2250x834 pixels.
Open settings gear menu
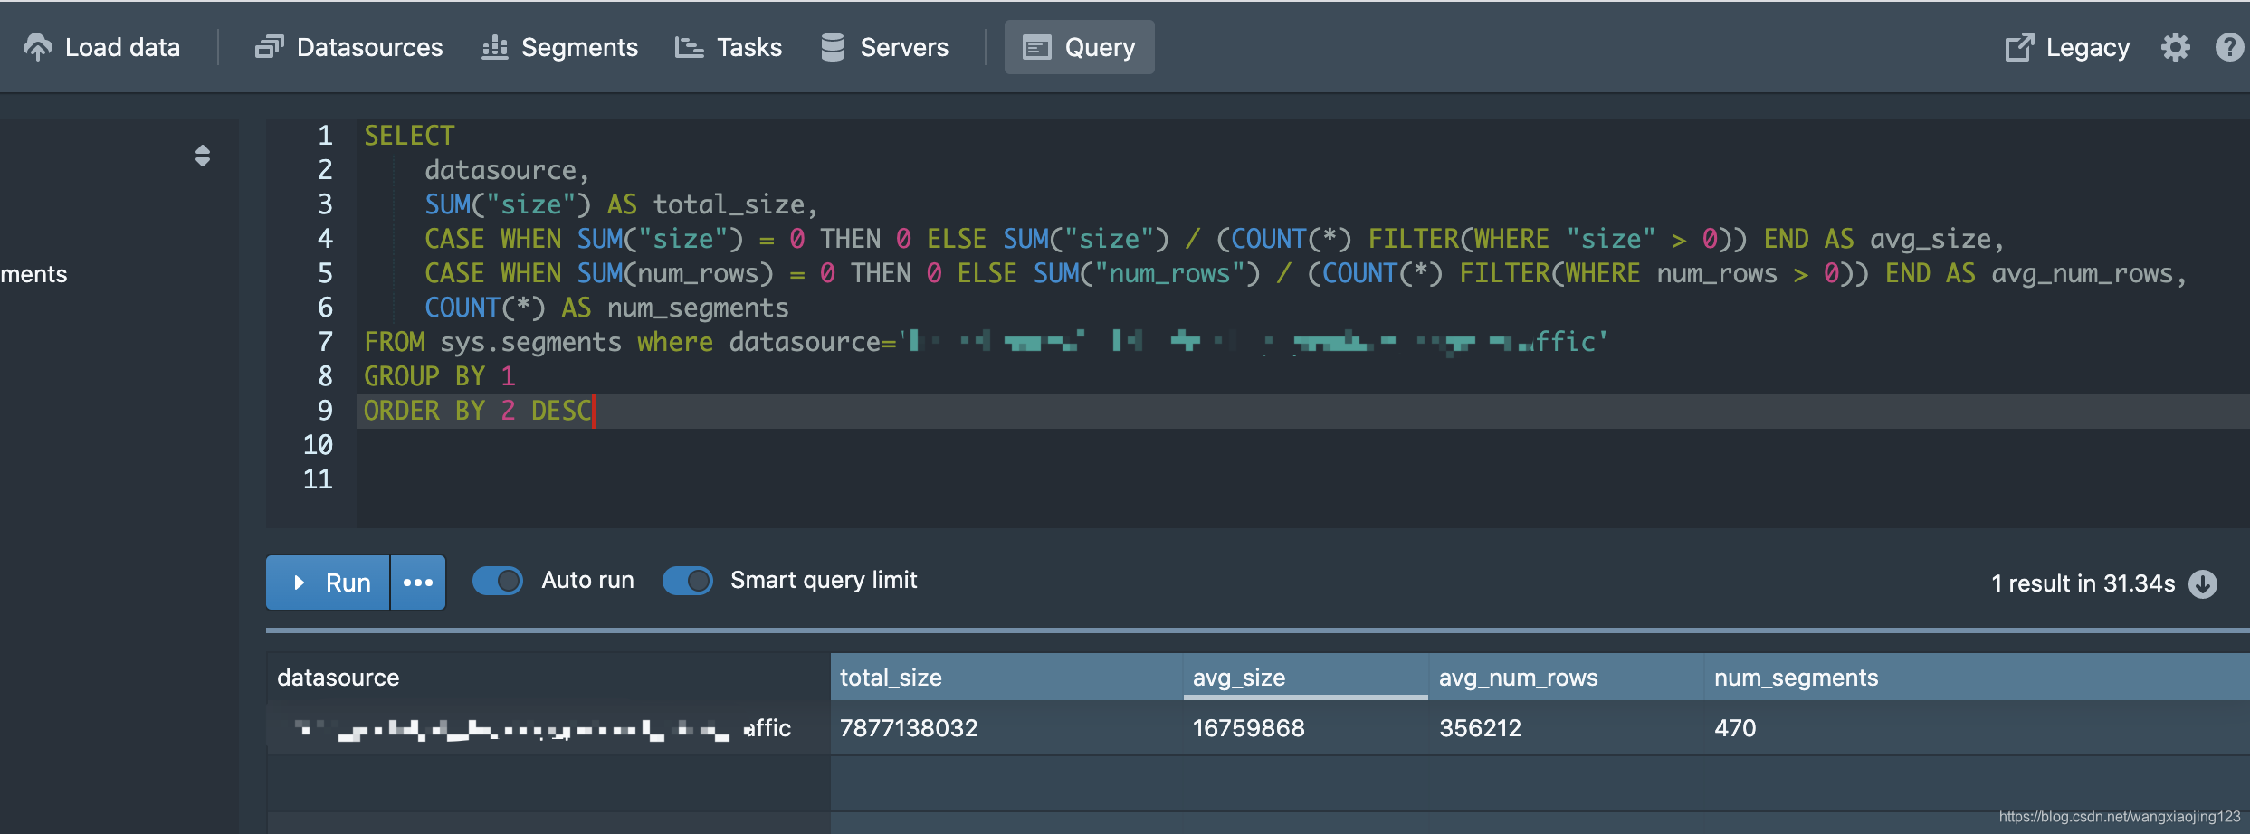click(x=2176, y=47)
